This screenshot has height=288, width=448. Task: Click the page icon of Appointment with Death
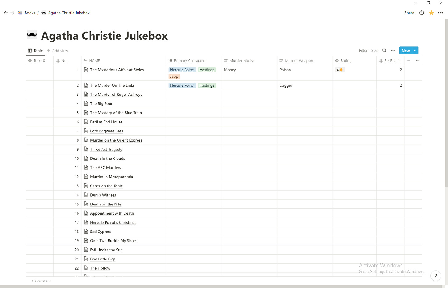86,213
